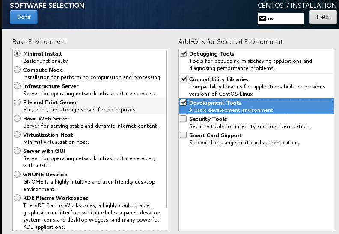Click the Base Environment list scrollbar
The image size is (339, 234).
pyautogui.click(x=167, y=128)
